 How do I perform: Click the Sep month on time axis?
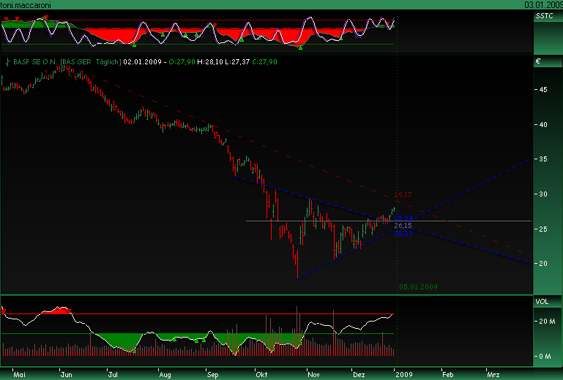pyautogui.click(x=214, y=373)
